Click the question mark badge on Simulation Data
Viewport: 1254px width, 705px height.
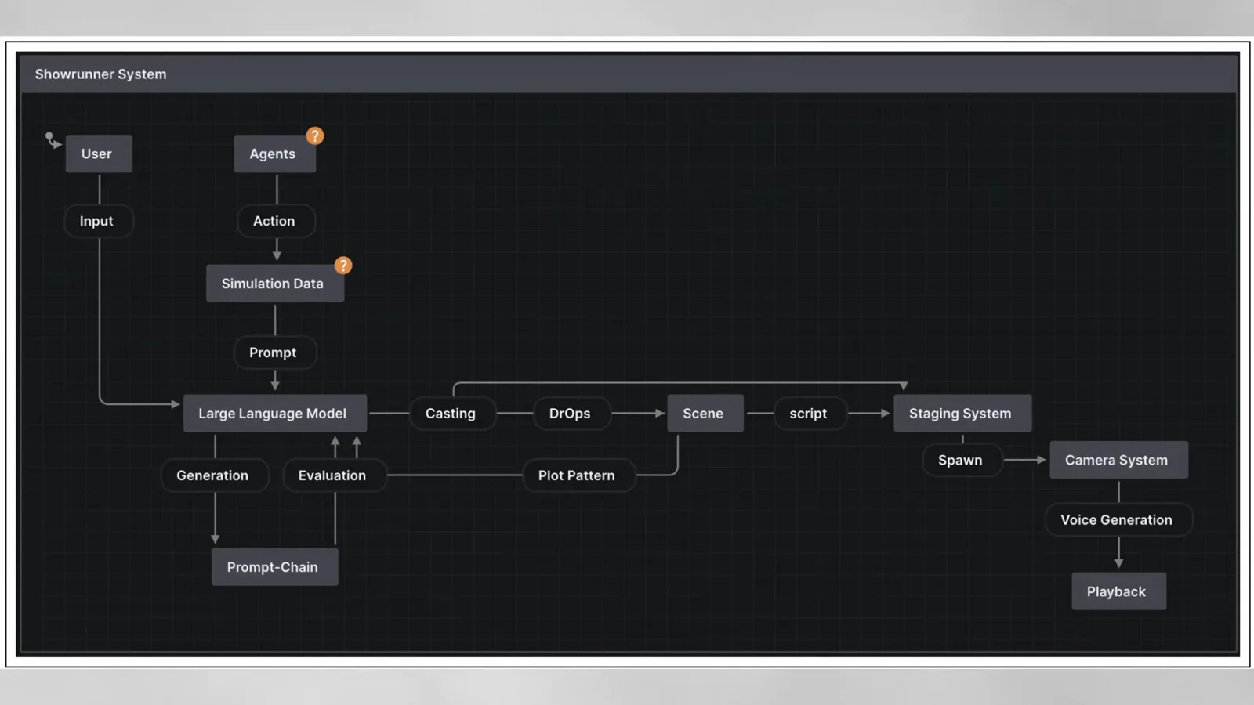click(x=343, y=266)
